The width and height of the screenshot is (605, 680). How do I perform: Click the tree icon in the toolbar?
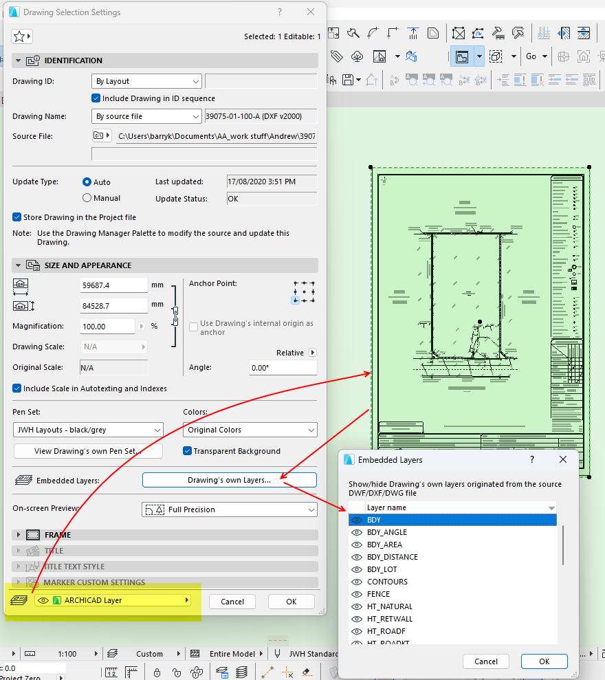tap(357, 56)
